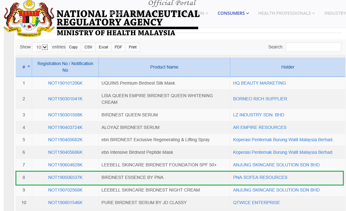Open holder QTWICE ENTERPRISE
The width and height of the screenshot is (346, 211).
tap(256, 203)
